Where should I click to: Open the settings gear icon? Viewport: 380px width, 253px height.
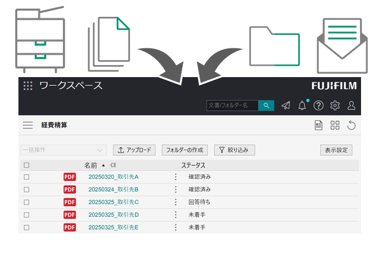pyautogui.click(x=335, y=105)
